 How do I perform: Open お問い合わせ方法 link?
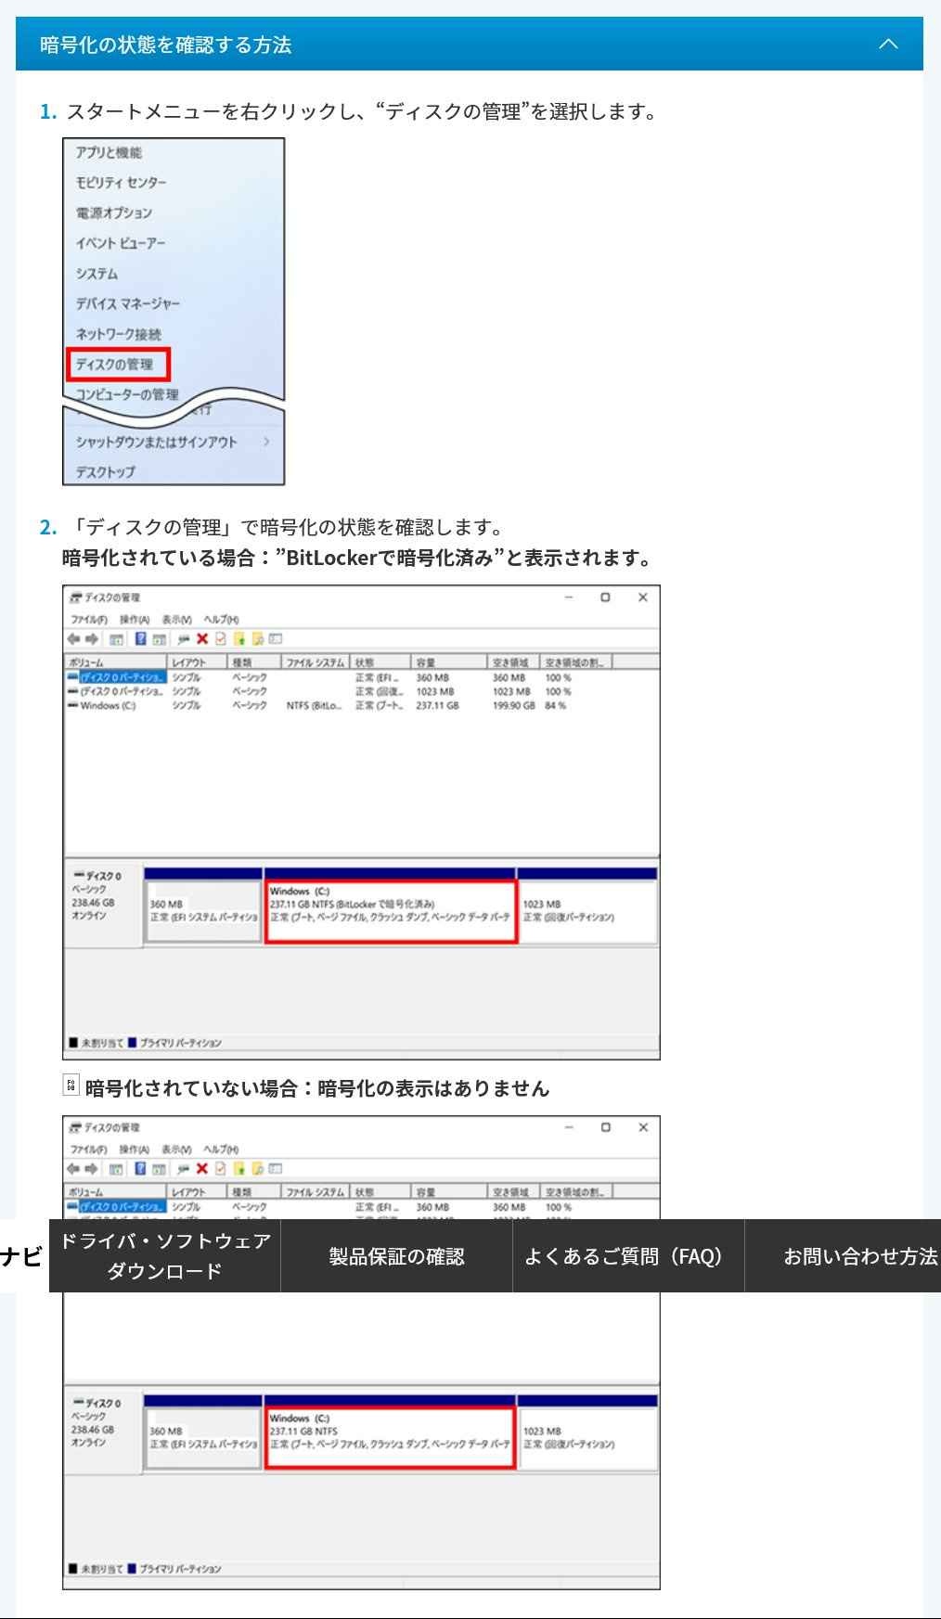point(859,1255)
